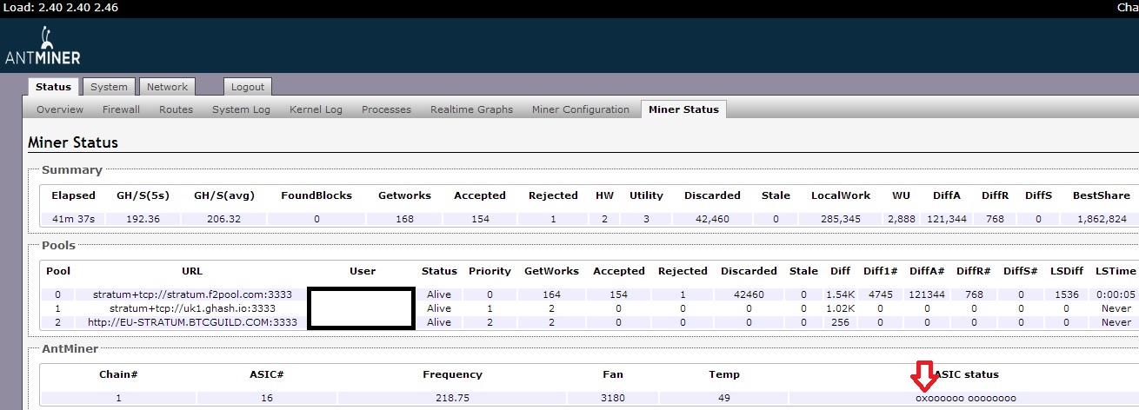
Task: Click the BestShare value 1,862,824
Action: [1101, 219]
